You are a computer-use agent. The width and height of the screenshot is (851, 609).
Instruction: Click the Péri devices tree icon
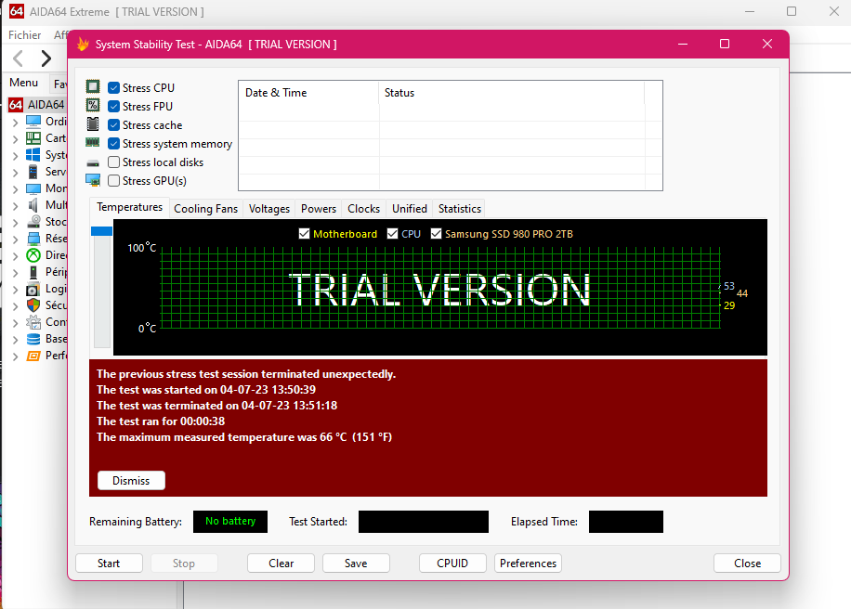coord(33,272)
